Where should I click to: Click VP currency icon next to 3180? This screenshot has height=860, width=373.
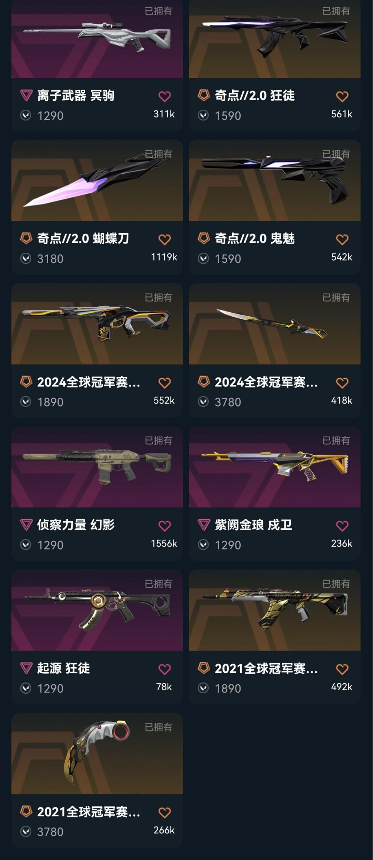click(x=26, y=258)
